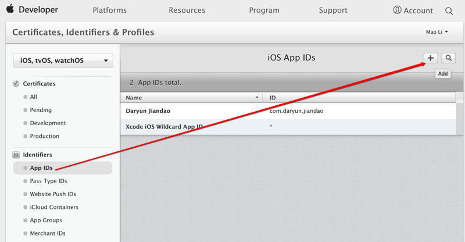Open iCloud Containers in sidebar
The height and width of the screenshot is (242, 465).
pyautogui.click(x=54, y=207)
